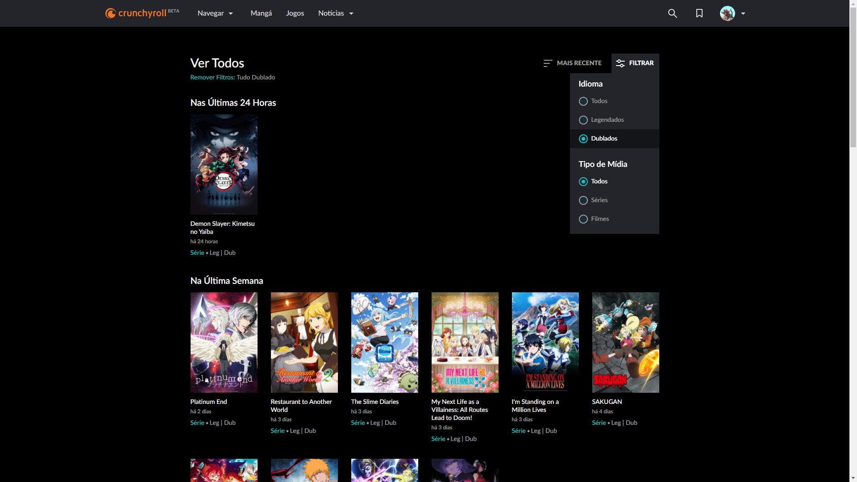This screenshot has height=482, width=857.
Task: Open My Next Life as a Villainess poster
Action: pyautogui.click(x=465, y=342)
